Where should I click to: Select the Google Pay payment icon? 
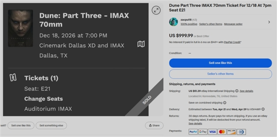pos(203,132)
